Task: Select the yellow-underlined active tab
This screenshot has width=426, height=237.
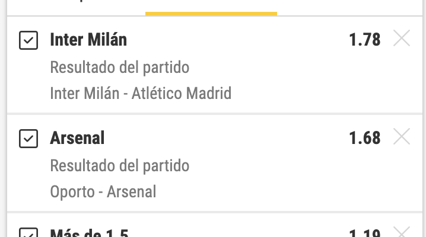Action: 211,7
